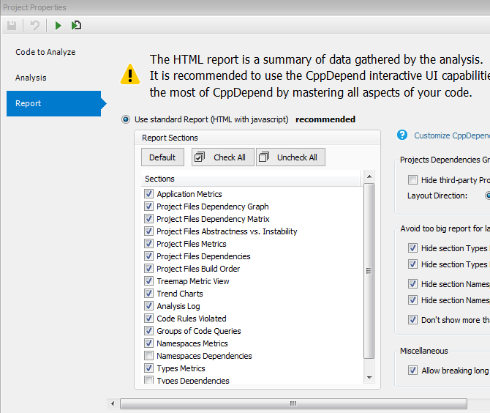The image size is (490, 413).
Task: Uncheck Application Metrics section
Action: (148, 194)
